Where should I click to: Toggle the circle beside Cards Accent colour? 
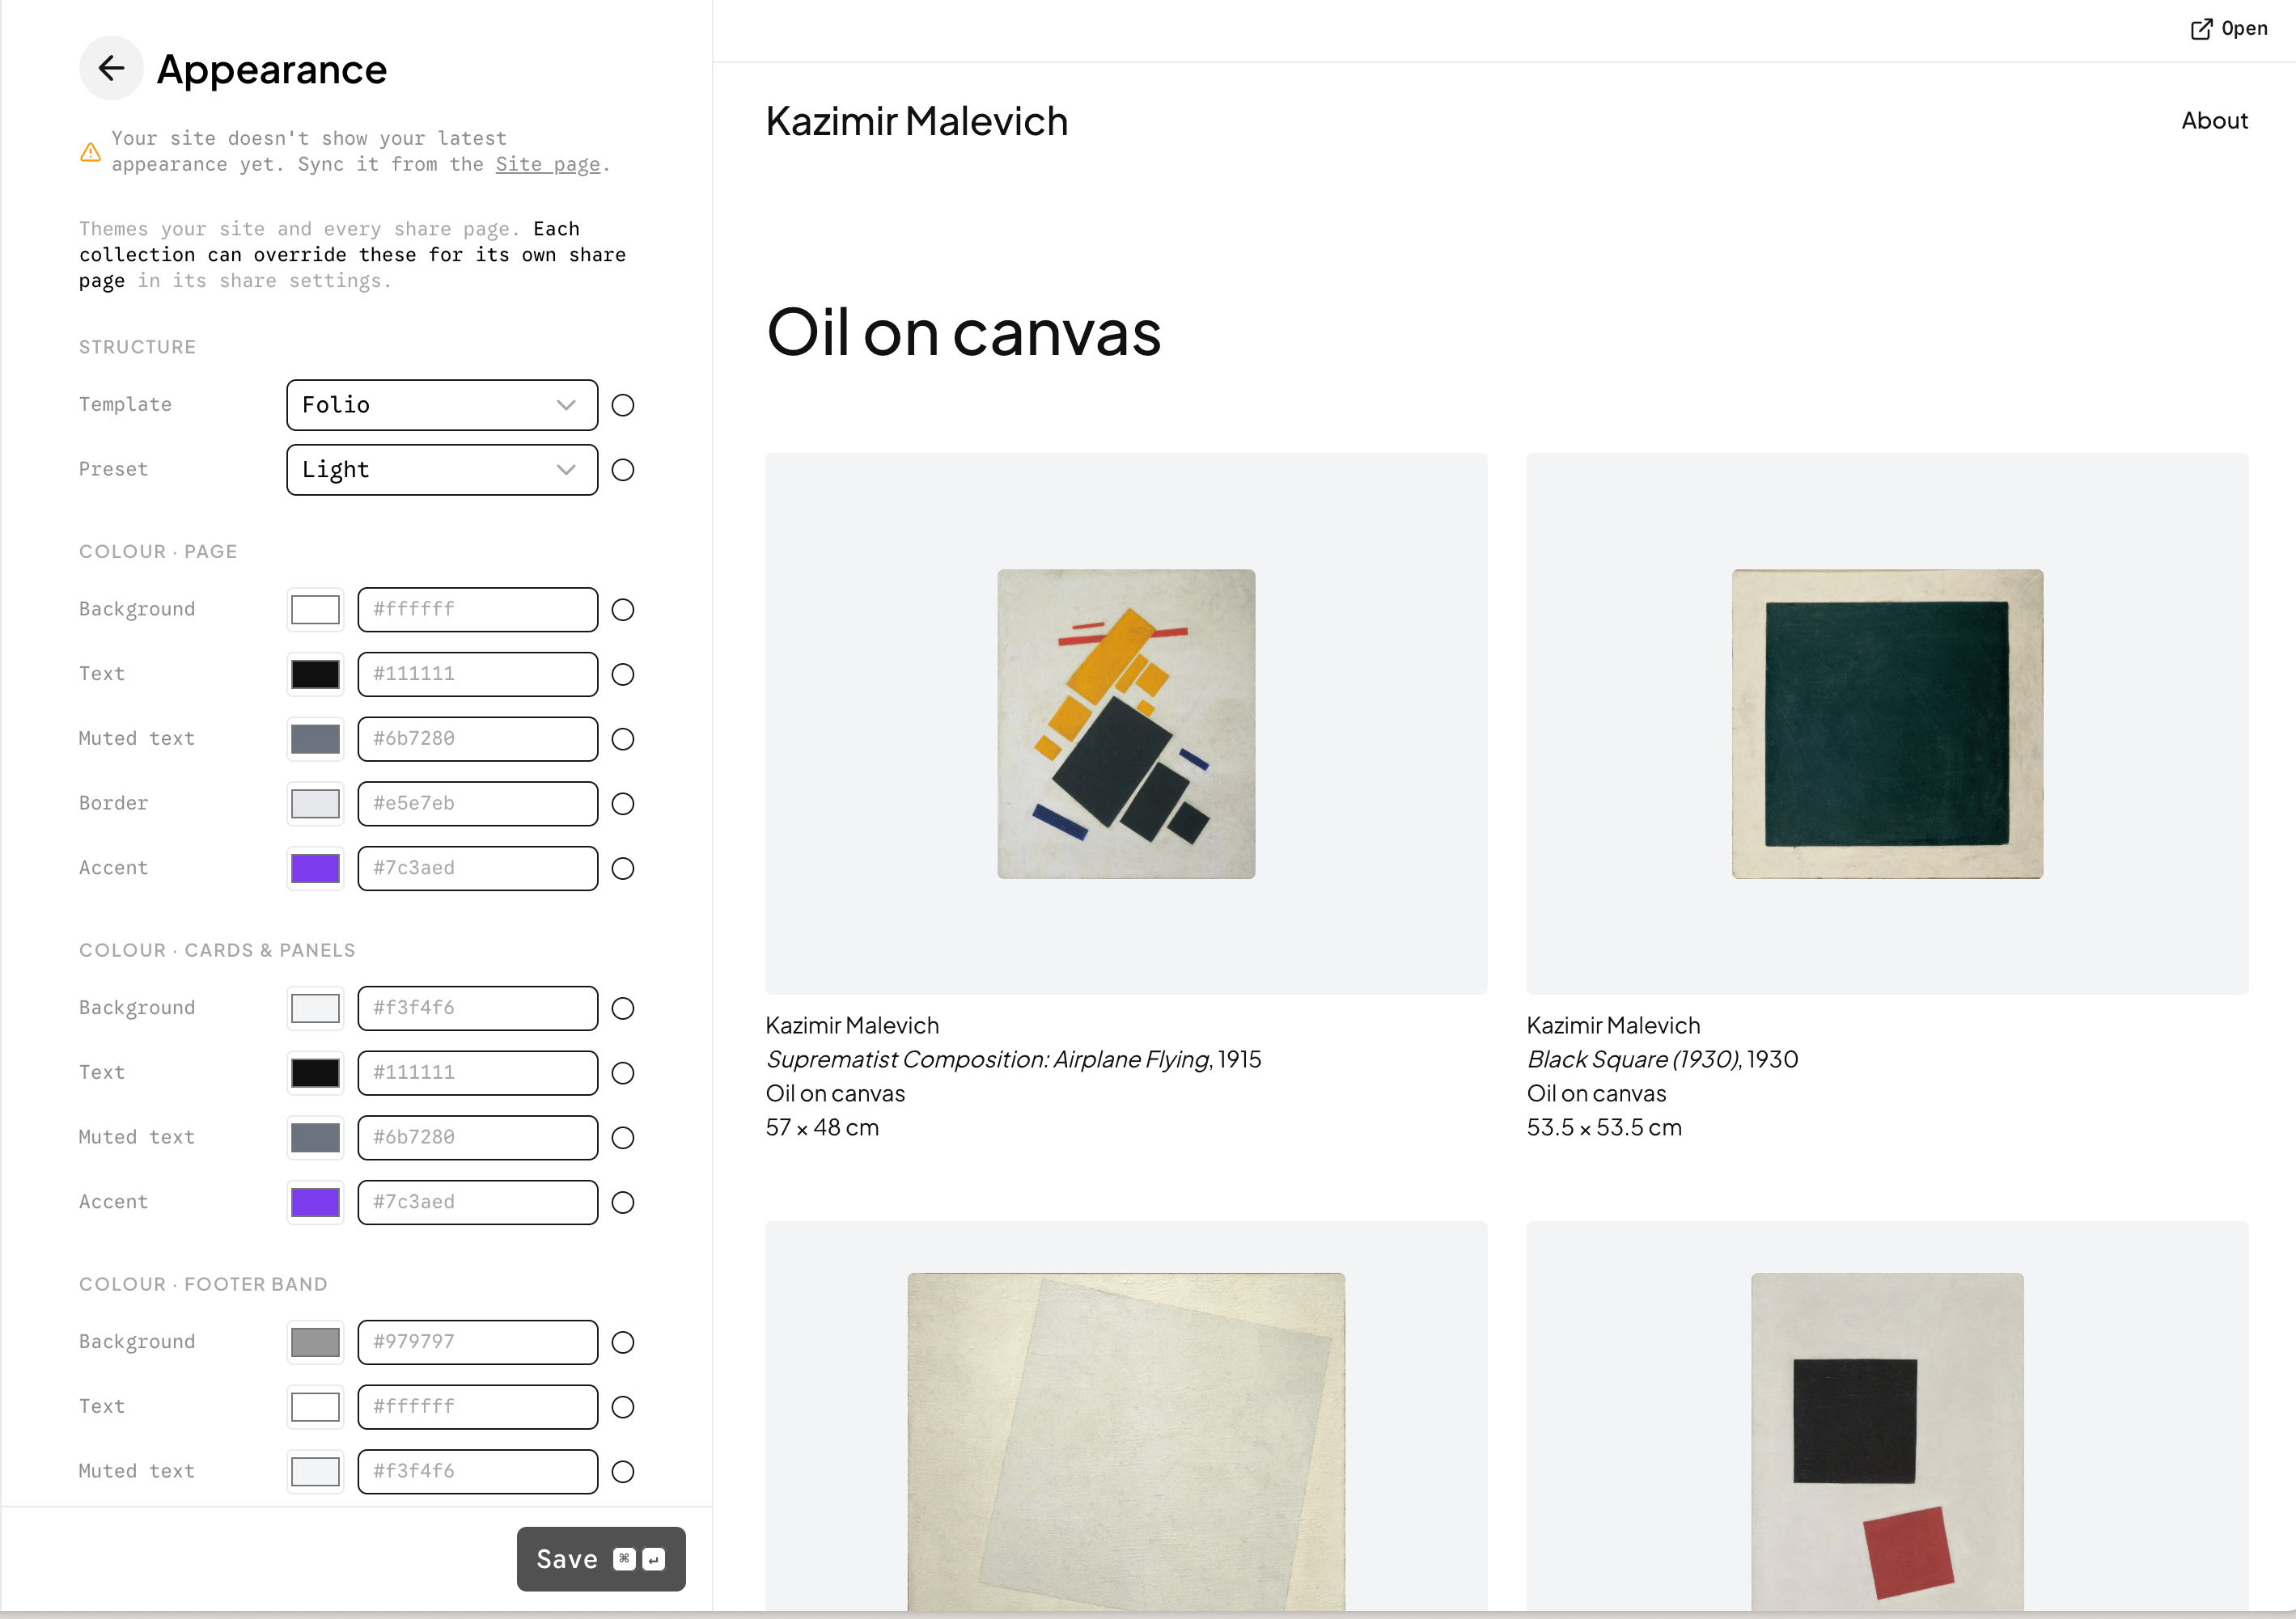click(x=623, y=1203)
